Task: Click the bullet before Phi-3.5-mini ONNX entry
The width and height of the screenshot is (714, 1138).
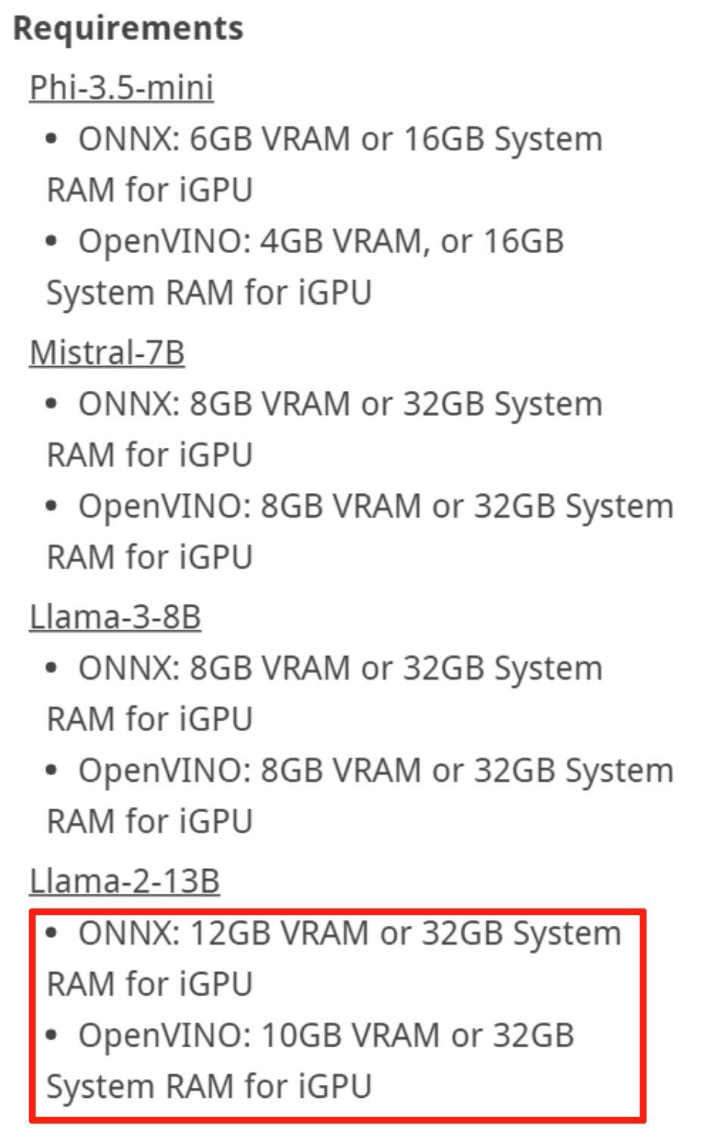Action: click(52, 139)
